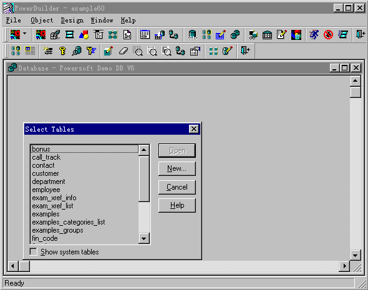Click the Cancel button in Select Tables
Viewport: 368px width, 290px height.
177,187
